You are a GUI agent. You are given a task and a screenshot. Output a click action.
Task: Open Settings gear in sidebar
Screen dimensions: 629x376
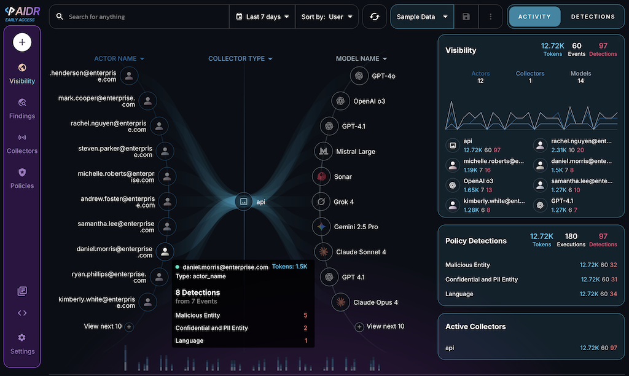pyautogui.click(x=22, y=344)
